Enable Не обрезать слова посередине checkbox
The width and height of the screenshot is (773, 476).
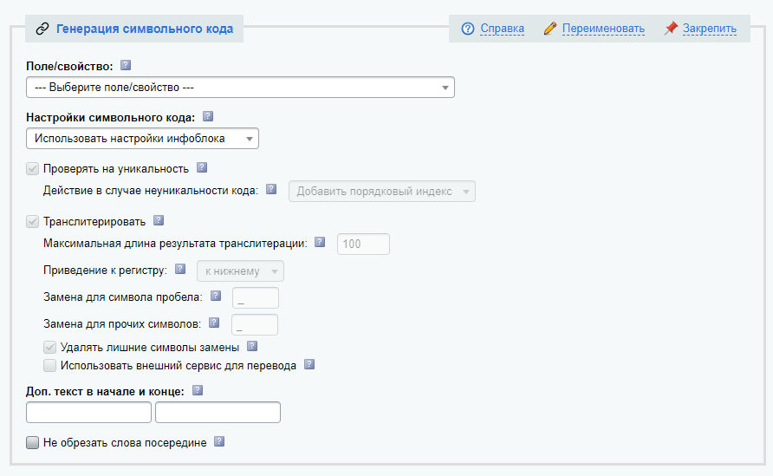[x=33, y=443]
